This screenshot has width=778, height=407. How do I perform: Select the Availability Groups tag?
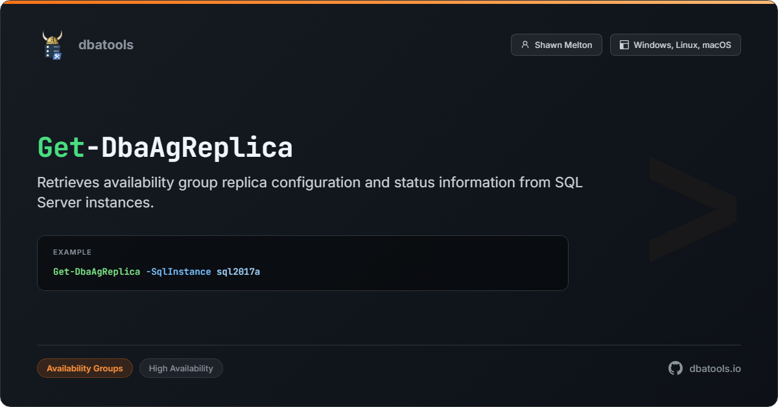point(85,368)
